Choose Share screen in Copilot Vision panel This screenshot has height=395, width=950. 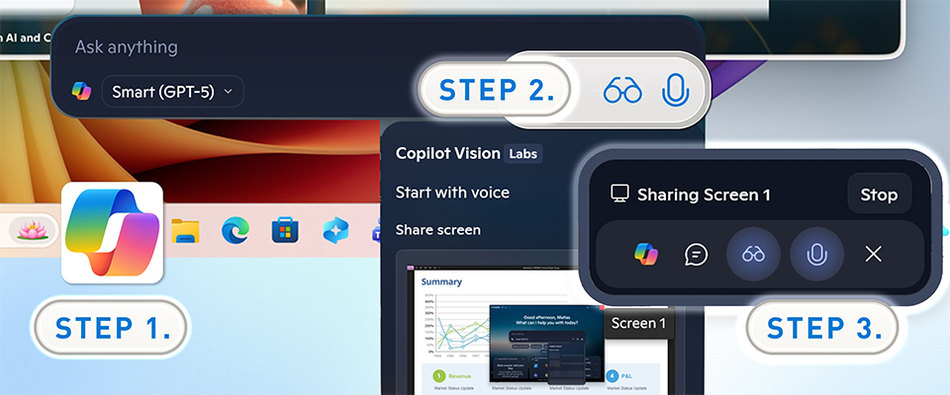tap(438, 230)
